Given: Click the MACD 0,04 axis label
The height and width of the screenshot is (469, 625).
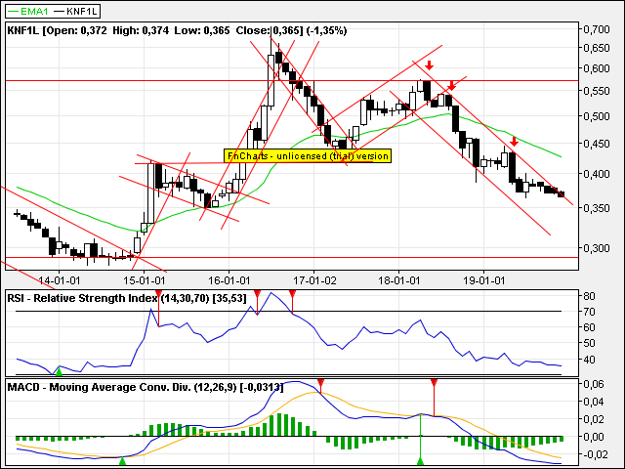Looking at the screenshot, I should [594, 402].
